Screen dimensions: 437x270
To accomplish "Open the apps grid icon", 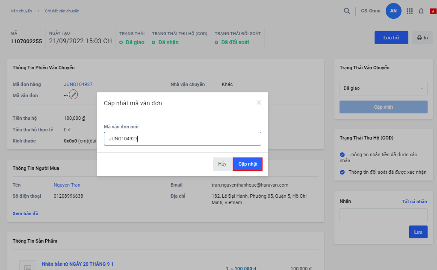I will [x=409, y=11].
